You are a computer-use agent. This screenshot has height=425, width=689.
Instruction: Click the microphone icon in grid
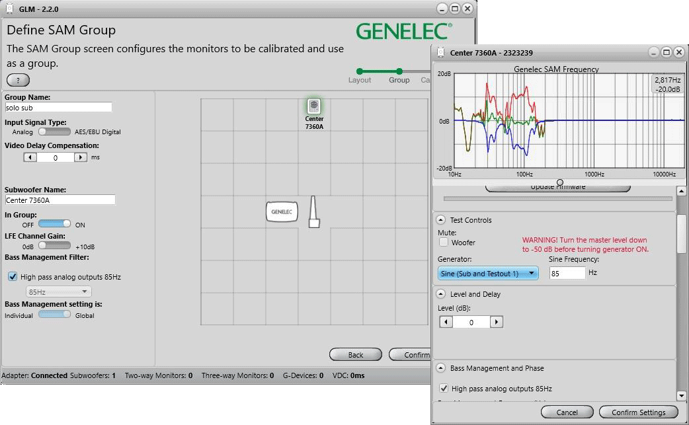point(314,213)
